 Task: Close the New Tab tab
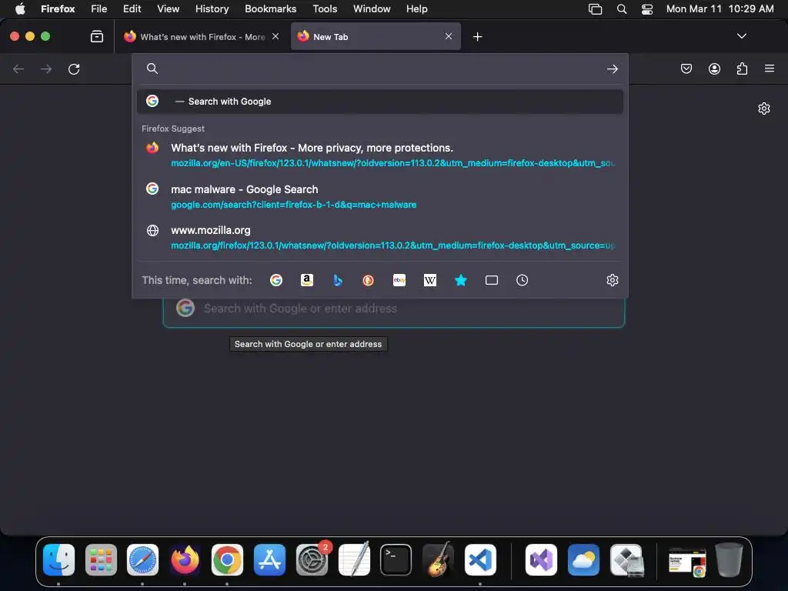(x=449, y=36)
